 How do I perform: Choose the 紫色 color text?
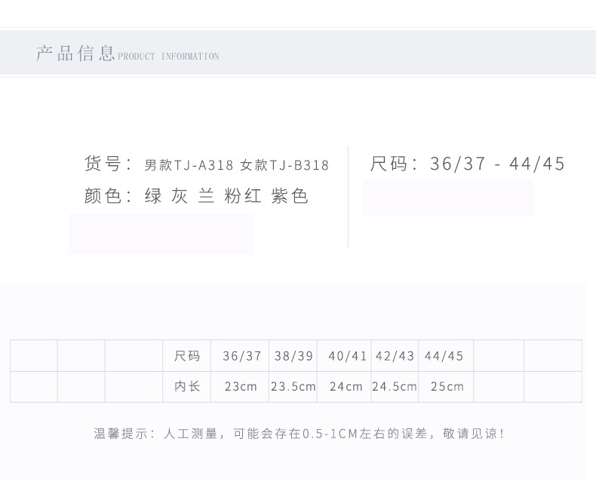coord(290,197)
